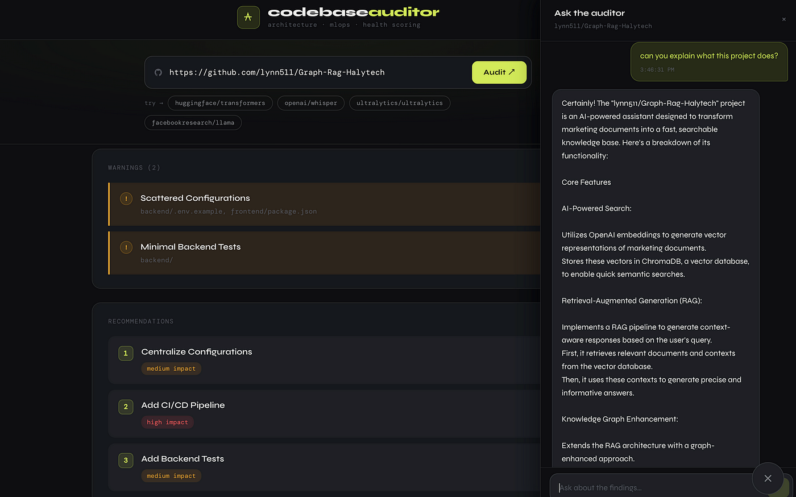Click the number 2 recommendation badge

[x=126, y=407]
